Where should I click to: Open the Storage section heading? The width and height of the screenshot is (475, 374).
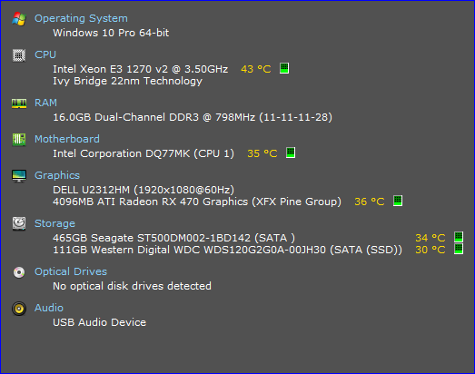point(54,223)
